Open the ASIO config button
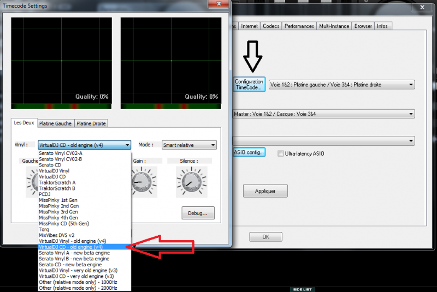This screenshot has width=437, height=292. (x=249, y=152)
